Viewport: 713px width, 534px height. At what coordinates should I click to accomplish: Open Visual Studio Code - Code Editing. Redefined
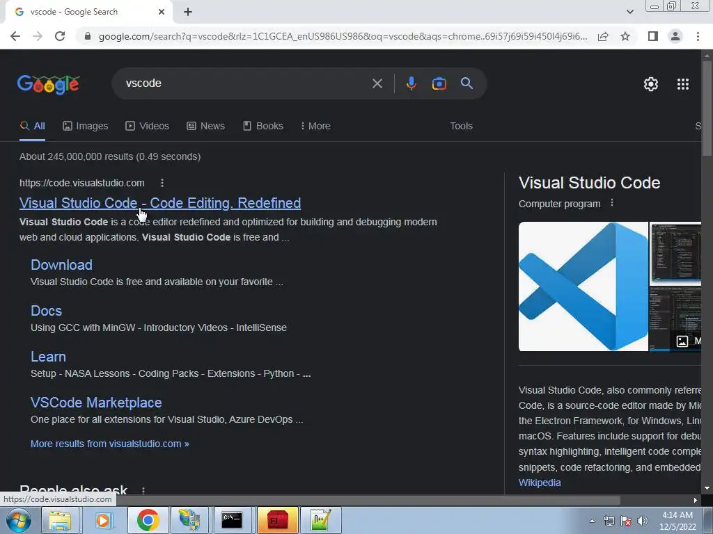(x=160, y=203)
